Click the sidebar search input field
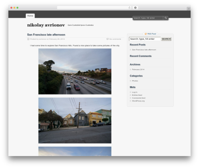Viewport: 199px width, 168px height. 145,39
